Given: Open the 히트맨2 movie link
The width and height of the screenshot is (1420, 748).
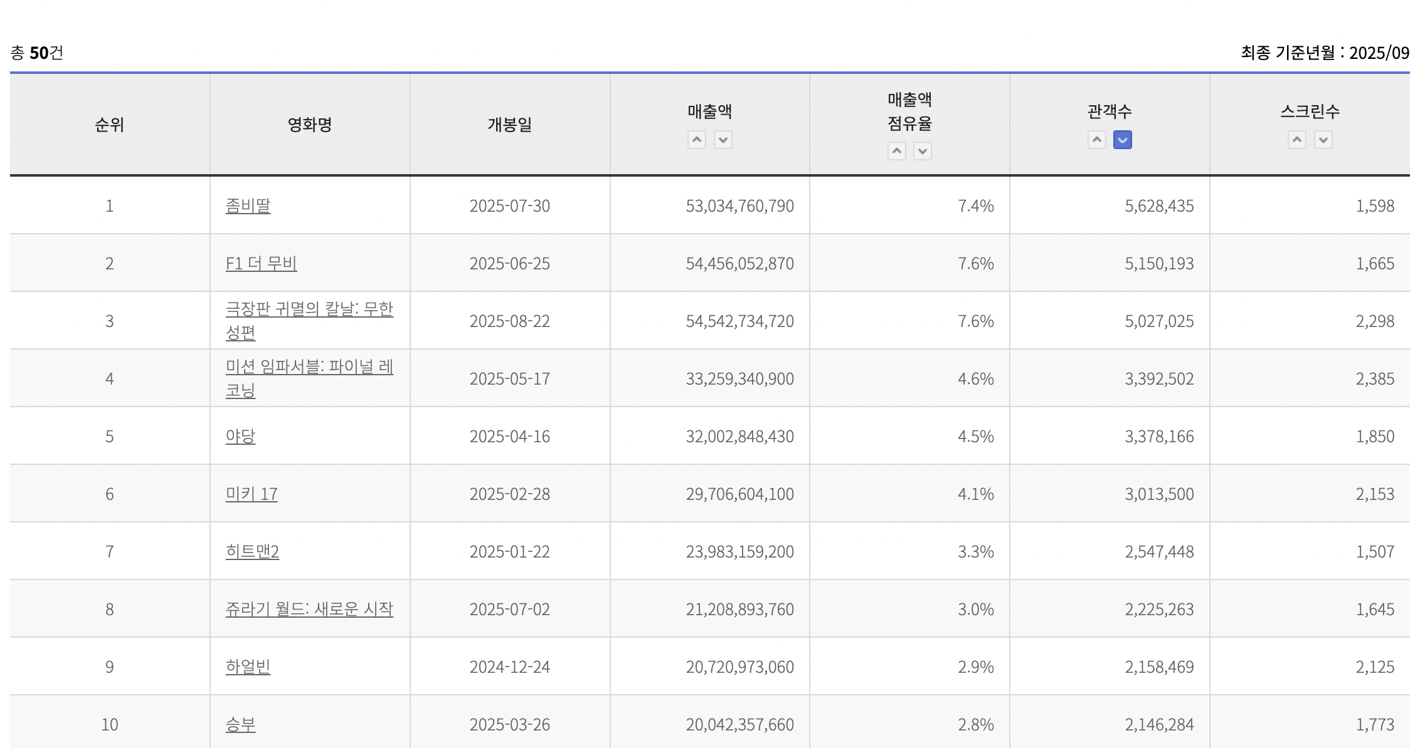Looking at the screenshot, I should (252, 551).
